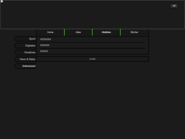This screenshot has width=185, height=139.
Task: Select the Interessen side menu item
Action: [25, 66]
